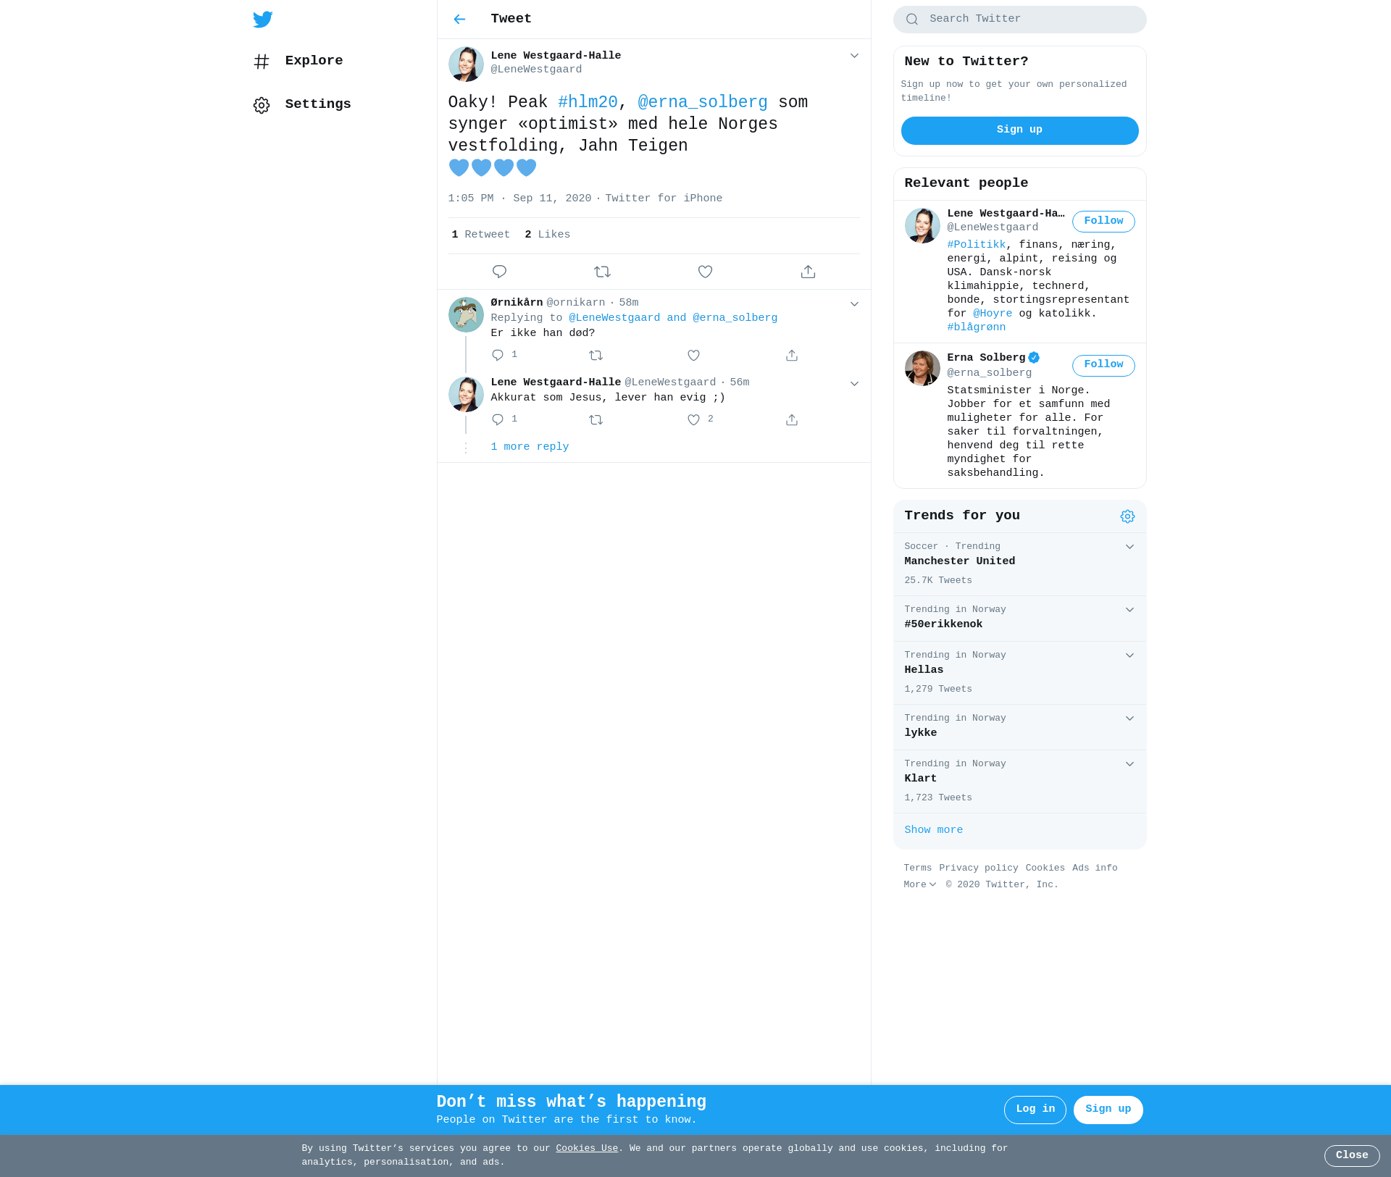
Task: Click Erna Solberg's verified badge
Action: pyautogui.click(x=1034, y=357)
